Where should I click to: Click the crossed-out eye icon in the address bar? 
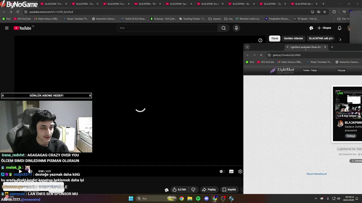[318, 12]
